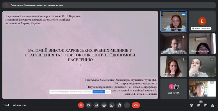Viewport: 218px width, 111px height.
Task: Open the in-call chat panel
Action: (206, 105)
